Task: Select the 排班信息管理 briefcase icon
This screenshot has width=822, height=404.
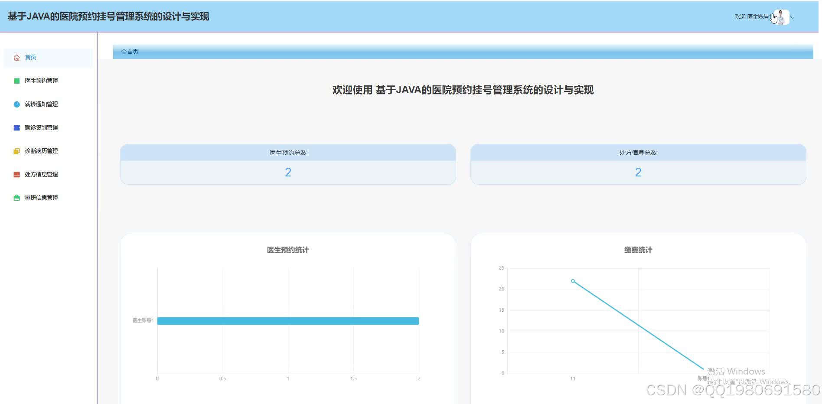Action: tap(16, 197)
